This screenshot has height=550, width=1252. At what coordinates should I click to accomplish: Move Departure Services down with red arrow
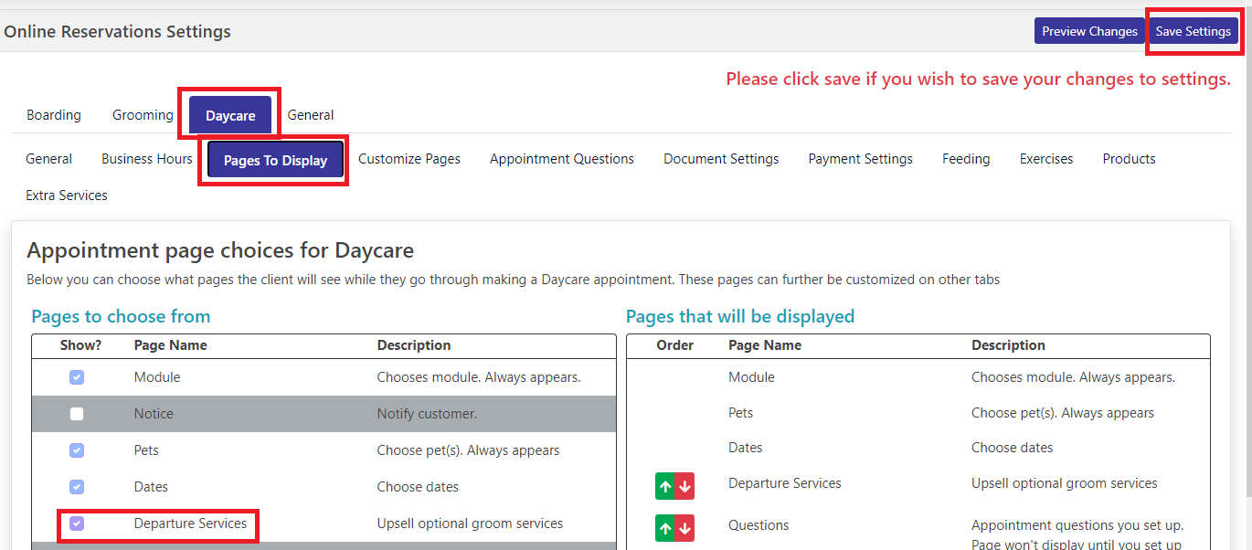tap(684, 486)
